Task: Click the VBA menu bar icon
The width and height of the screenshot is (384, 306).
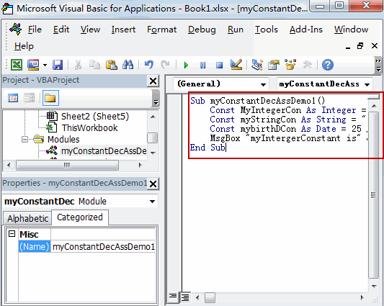Action: tap(16, 29)
